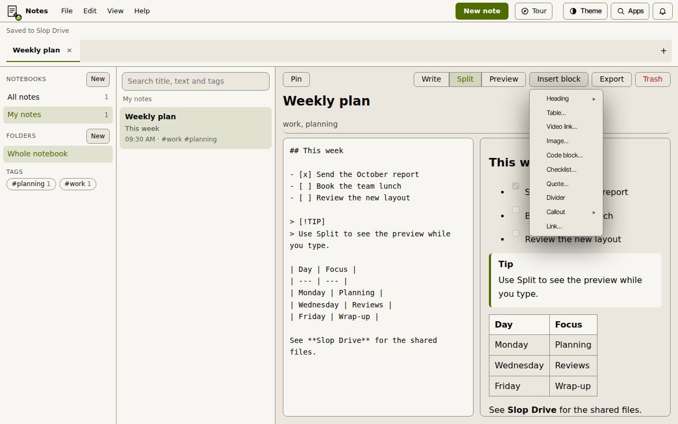Select the All notes notebook
Image resolution: width=678 pixels, height=424 pixels.
click(58, 97)
